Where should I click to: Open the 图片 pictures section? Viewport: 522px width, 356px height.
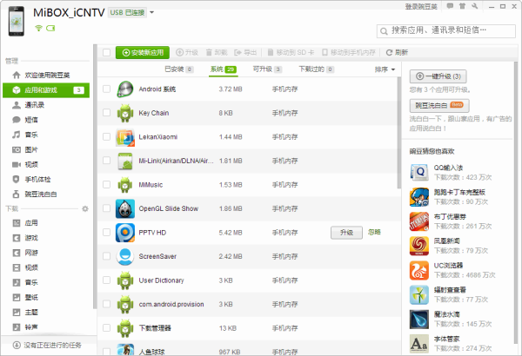tap(30, 149)
